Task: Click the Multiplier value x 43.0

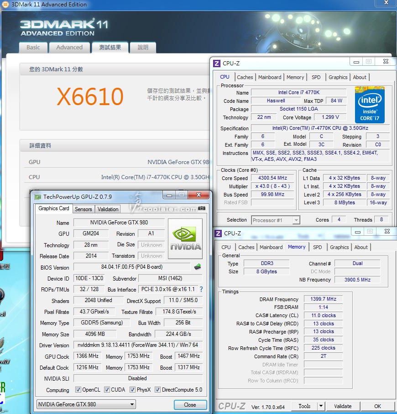Action: click(272, 186)
